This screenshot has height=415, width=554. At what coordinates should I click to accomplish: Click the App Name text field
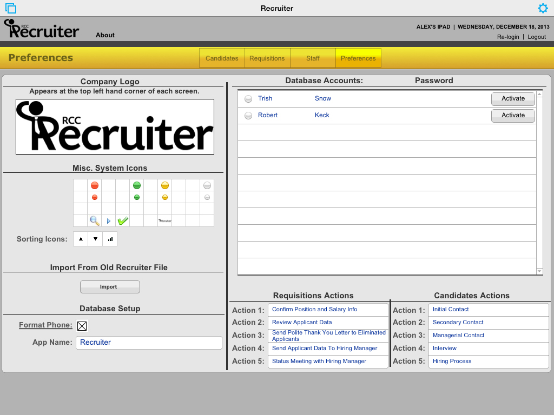coord(149,343)
